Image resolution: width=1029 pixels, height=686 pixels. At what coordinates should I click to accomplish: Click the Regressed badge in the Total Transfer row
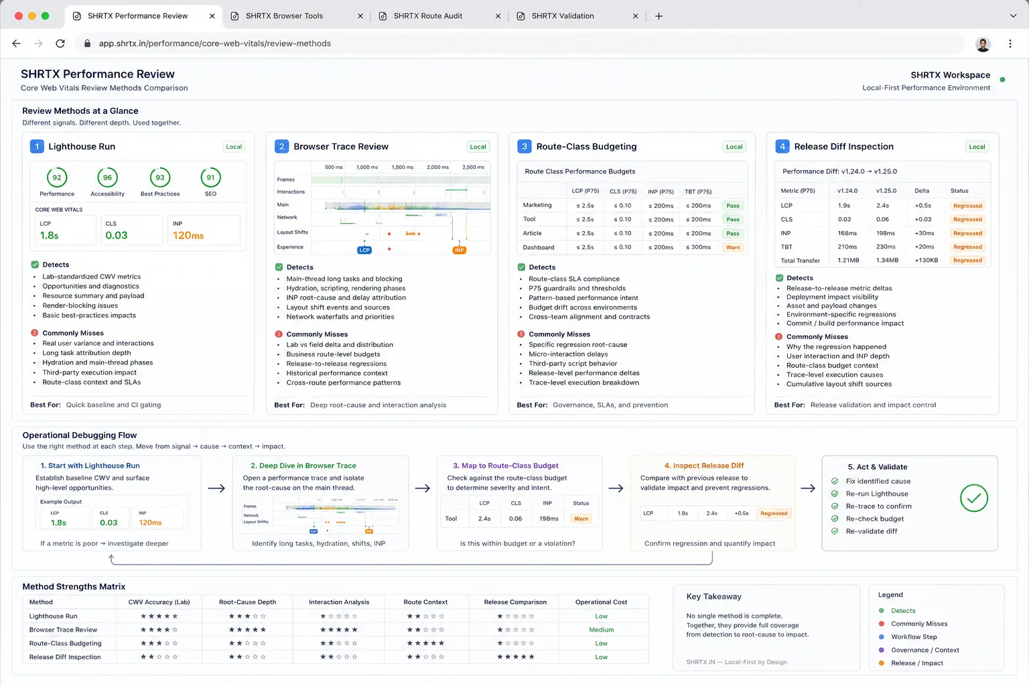point(967,261)
